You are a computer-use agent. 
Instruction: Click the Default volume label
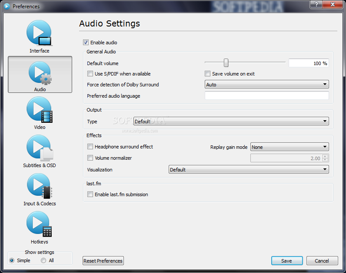(103, 63)
